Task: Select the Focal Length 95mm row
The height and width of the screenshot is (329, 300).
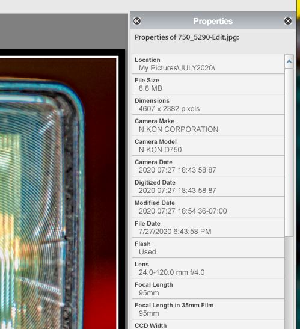Action: point(208,289)
